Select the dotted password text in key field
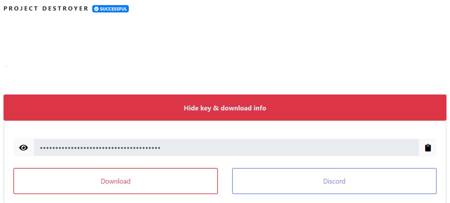 100,148
